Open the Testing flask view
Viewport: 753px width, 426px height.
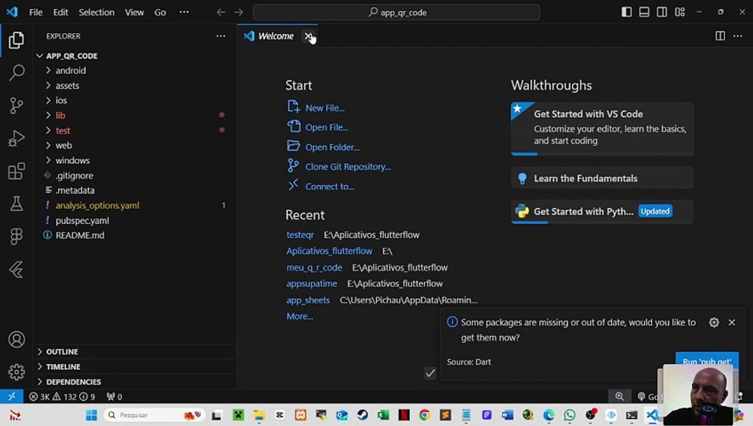[x=17, y=204]
